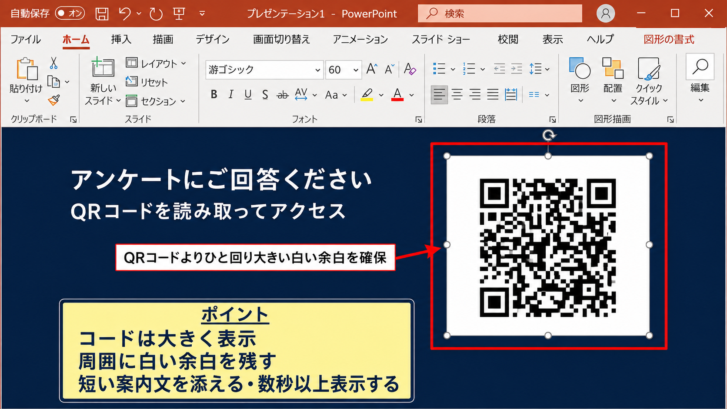727x409 pixels.
Task: Switch to the 描画 tab
Action: tap(163, 39)
